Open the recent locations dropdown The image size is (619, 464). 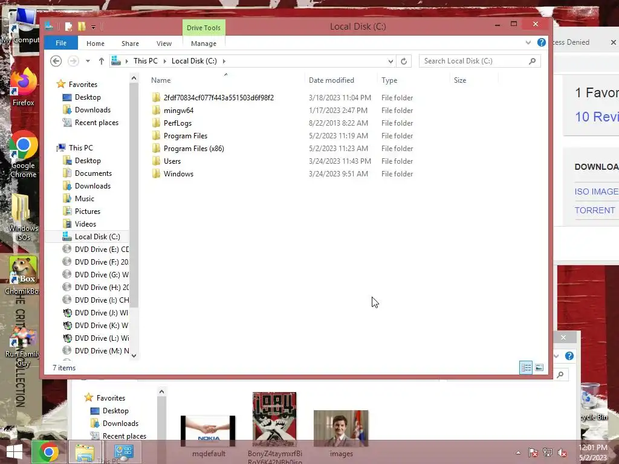click(x=88, y=61)
